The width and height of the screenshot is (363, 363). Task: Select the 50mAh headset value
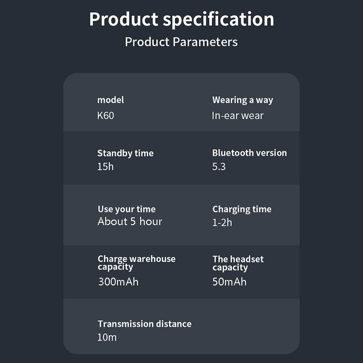click(x=230, y=282)
